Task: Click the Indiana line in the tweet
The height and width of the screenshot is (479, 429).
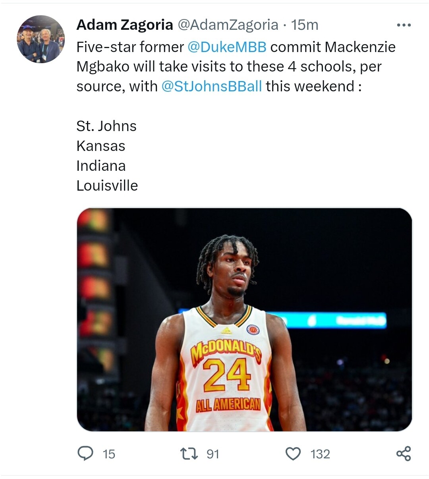Action: (x=101, y=166)
